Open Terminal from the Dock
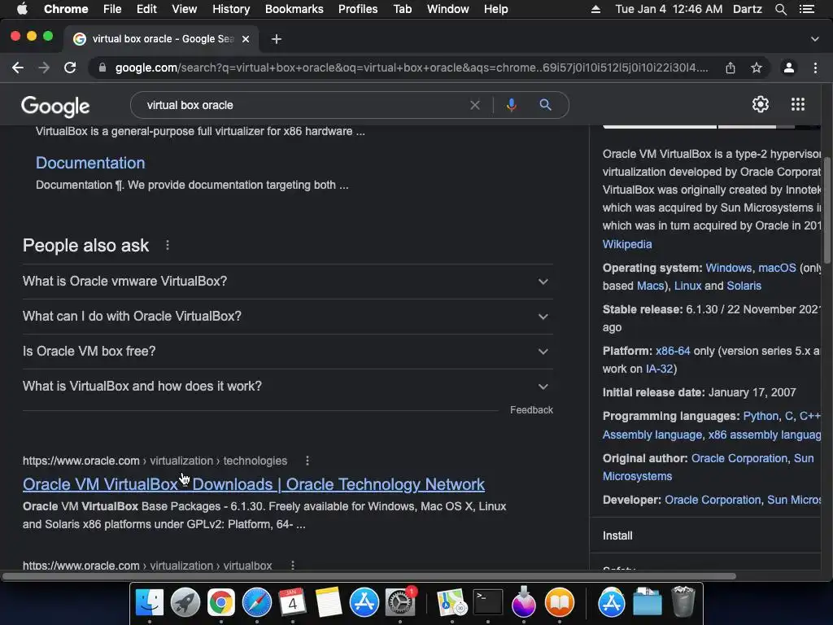The width and height of the screenshot is (833, 625). click(488, 602)
